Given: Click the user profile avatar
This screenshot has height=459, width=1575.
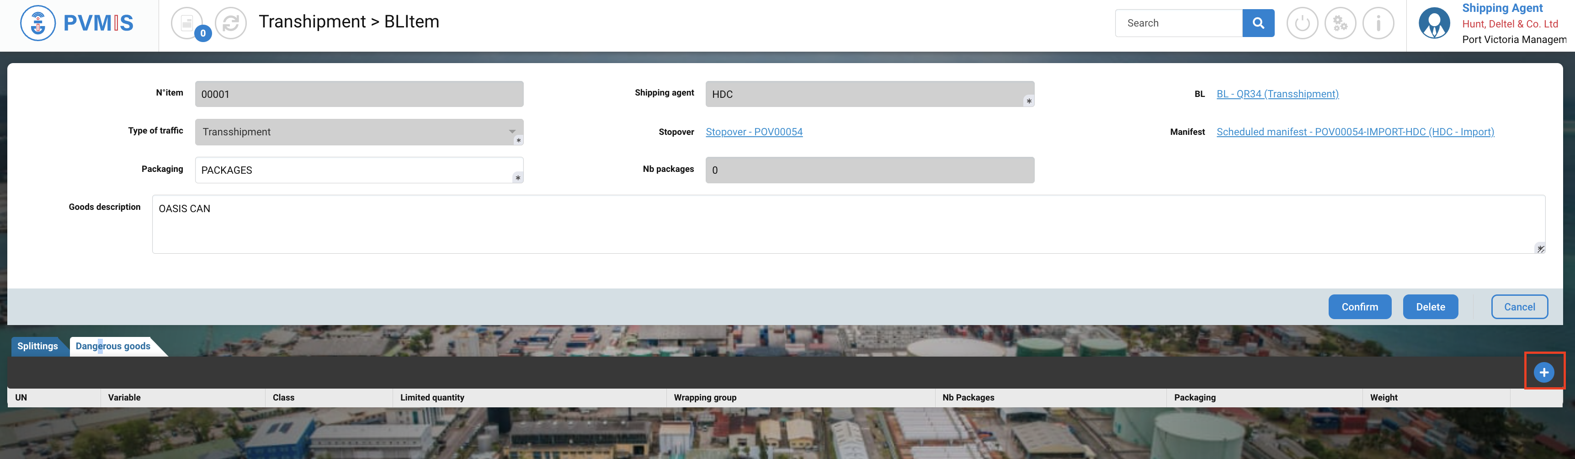Looking at the screenshot, I should 1434,23.
